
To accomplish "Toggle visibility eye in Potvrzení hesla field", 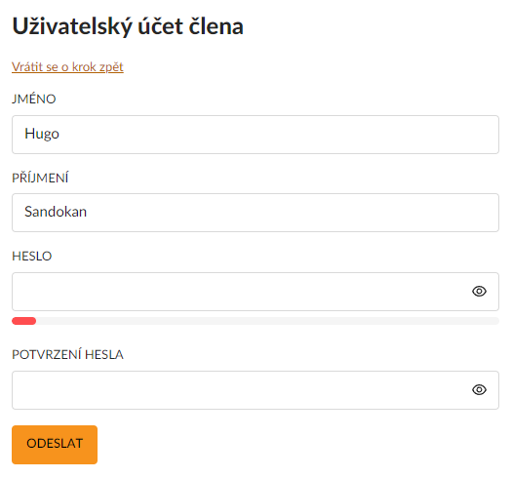I will coord(479,390).
